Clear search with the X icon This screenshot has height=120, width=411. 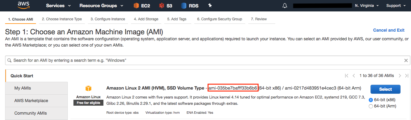406,60
